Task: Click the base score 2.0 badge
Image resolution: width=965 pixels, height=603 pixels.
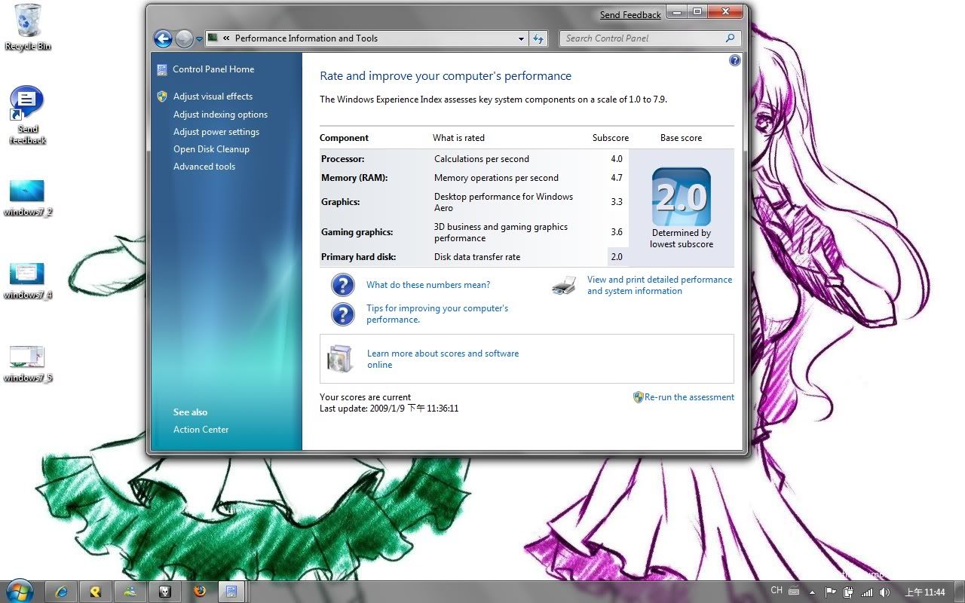Action: [681, 197]
